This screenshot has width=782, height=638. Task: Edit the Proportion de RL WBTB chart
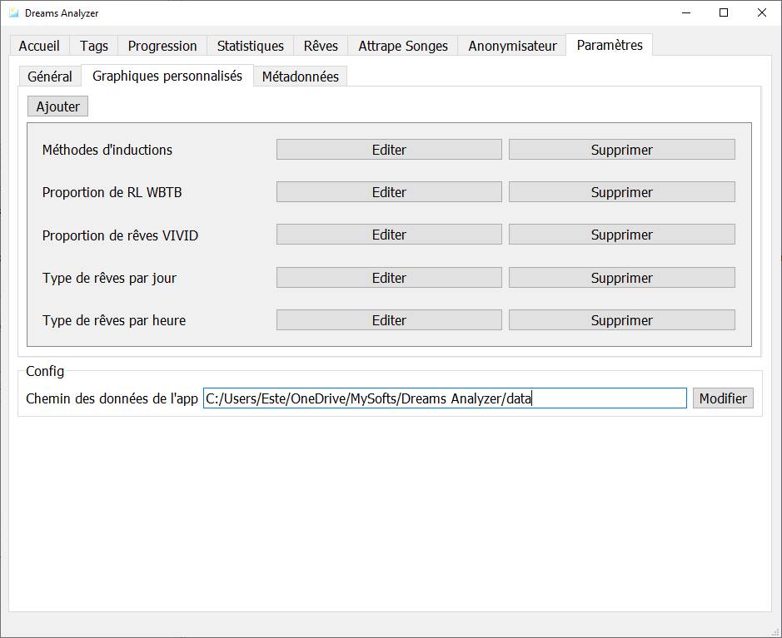click(389, 192)
